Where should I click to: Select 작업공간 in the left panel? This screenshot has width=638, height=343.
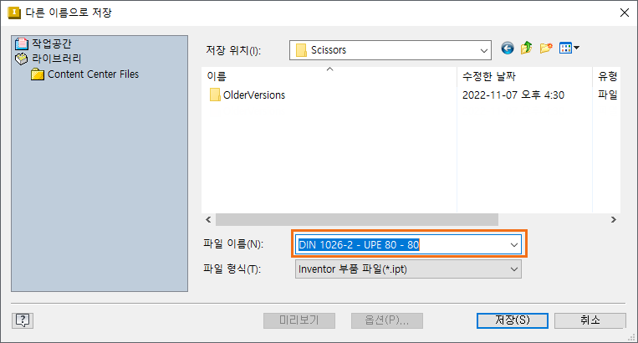[x=43, y=44]
